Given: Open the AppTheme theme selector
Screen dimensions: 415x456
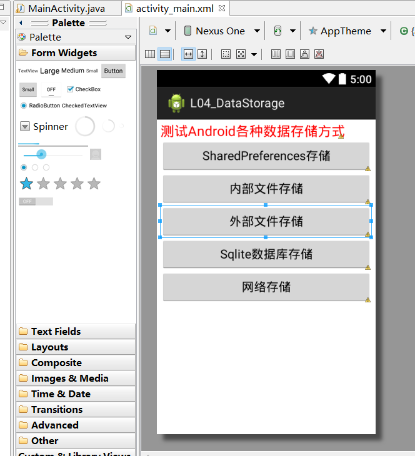Looking at the screenshot, I should pyautogui.click(x=347, y=31).
